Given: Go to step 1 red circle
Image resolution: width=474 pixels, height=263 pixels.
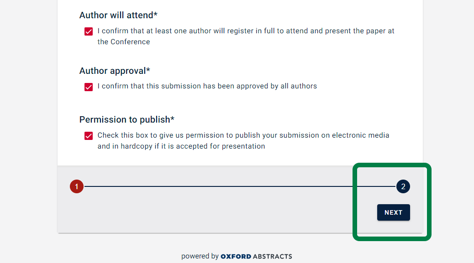Looking at the screenshot, I should point(77,186).
